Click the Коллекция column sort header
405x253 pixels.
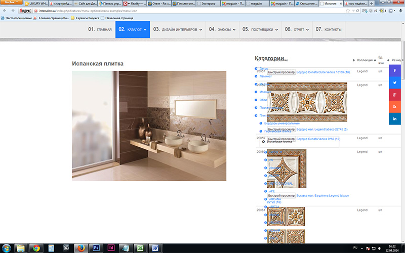coord(363,60)
